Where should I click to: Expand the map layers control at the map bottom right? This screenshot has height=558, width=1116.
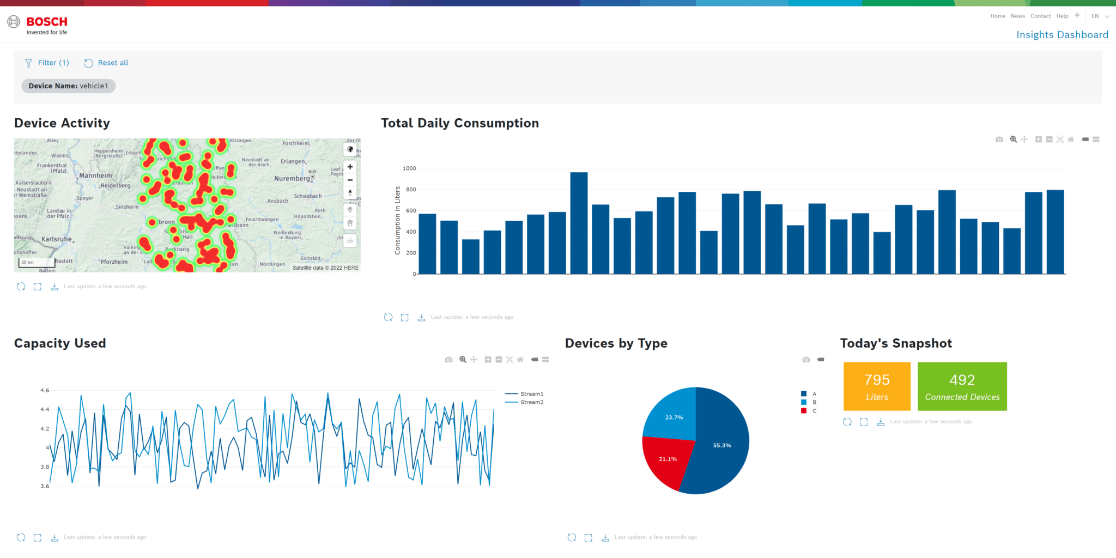(350, 240)
